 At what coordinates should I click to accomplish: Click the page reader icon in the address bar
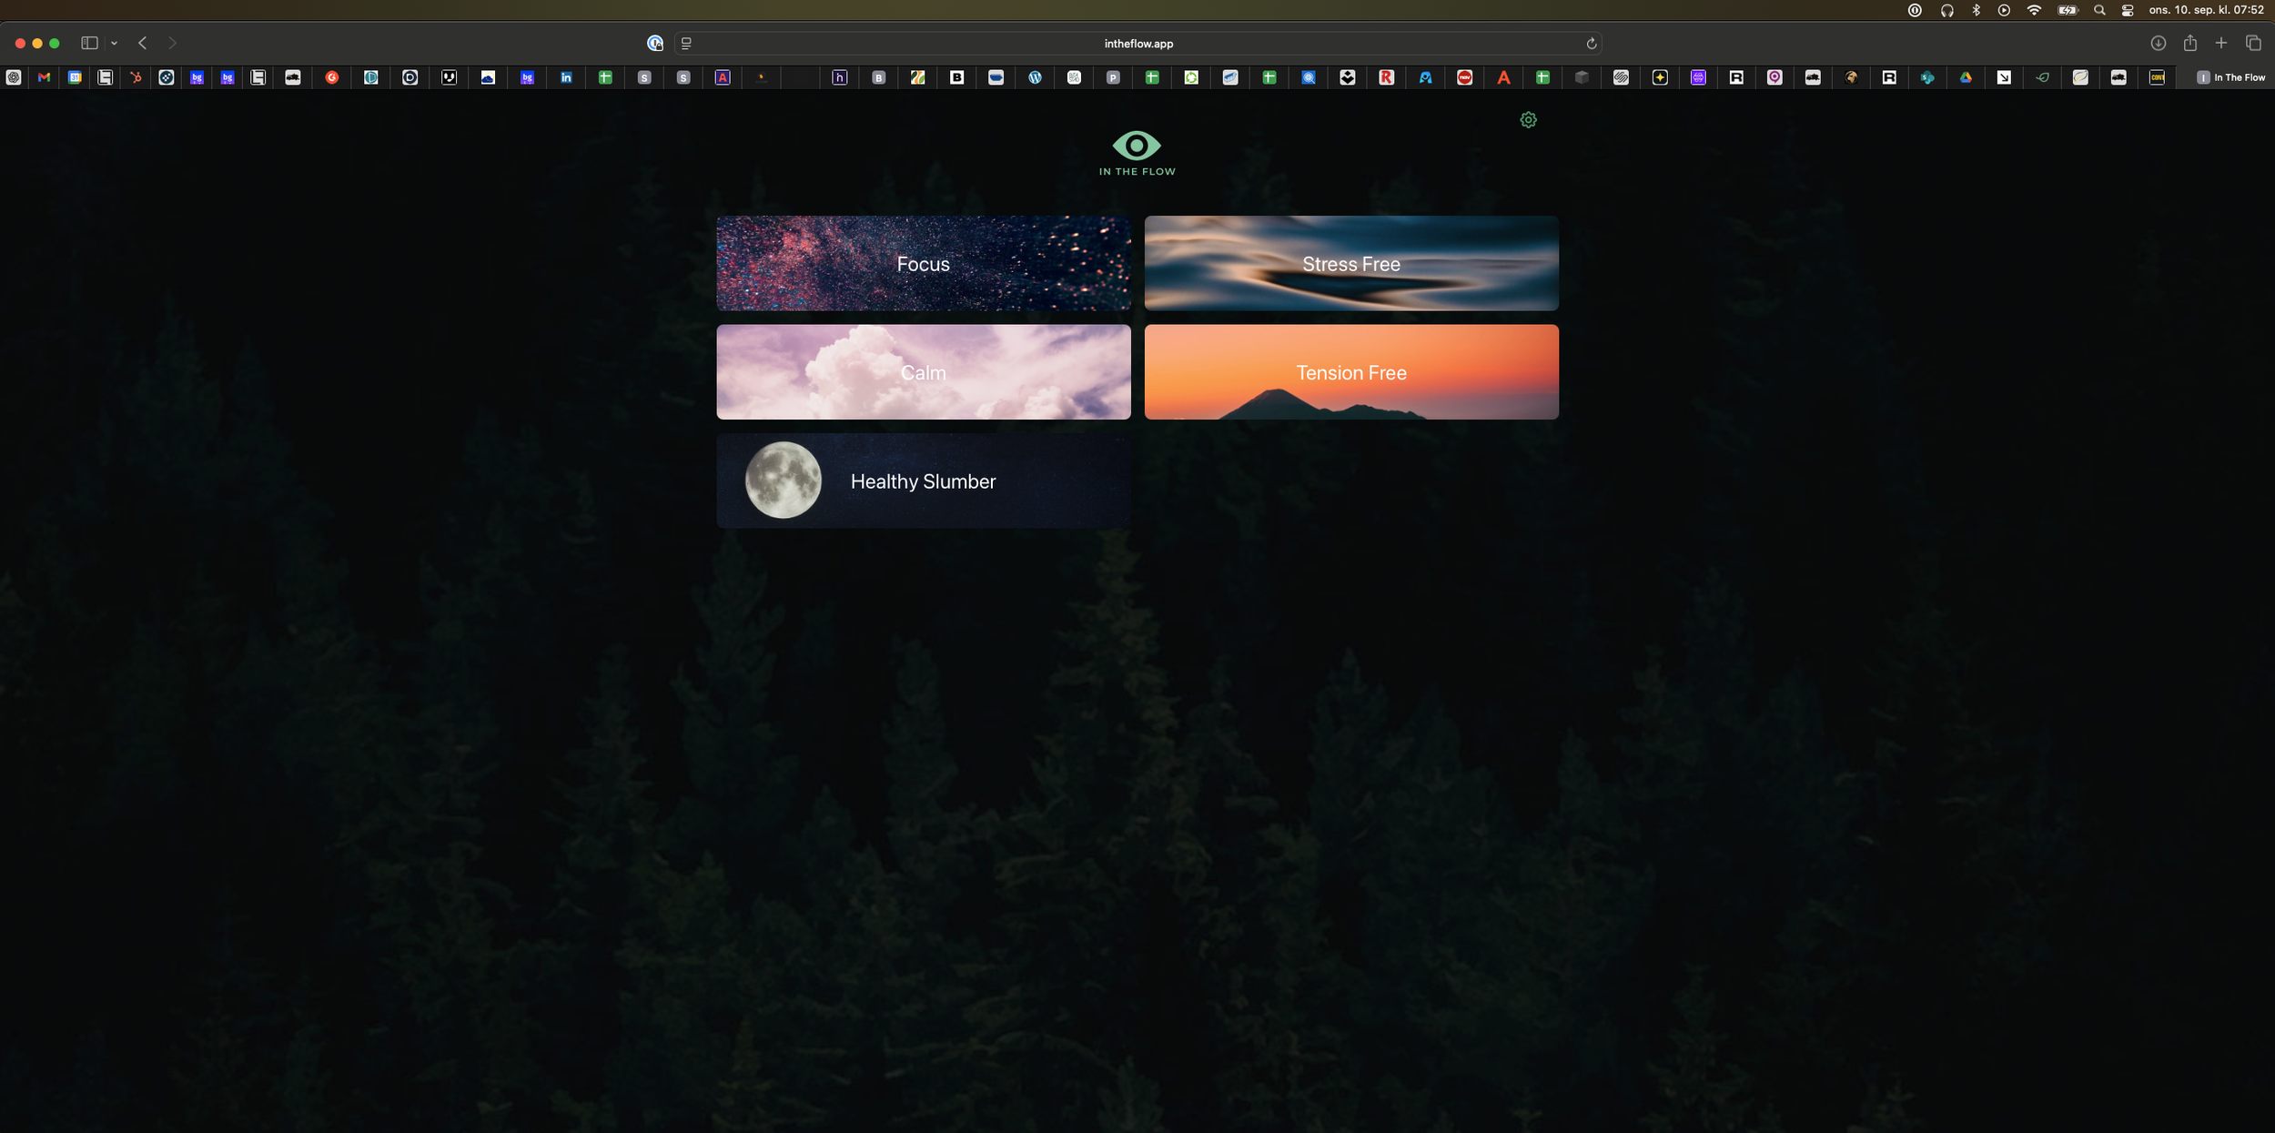tap(687, 44)
